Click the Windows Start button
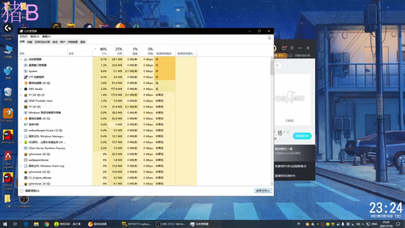Image resolution: width=405 pixels, height=228 pixels. (4, 224)
